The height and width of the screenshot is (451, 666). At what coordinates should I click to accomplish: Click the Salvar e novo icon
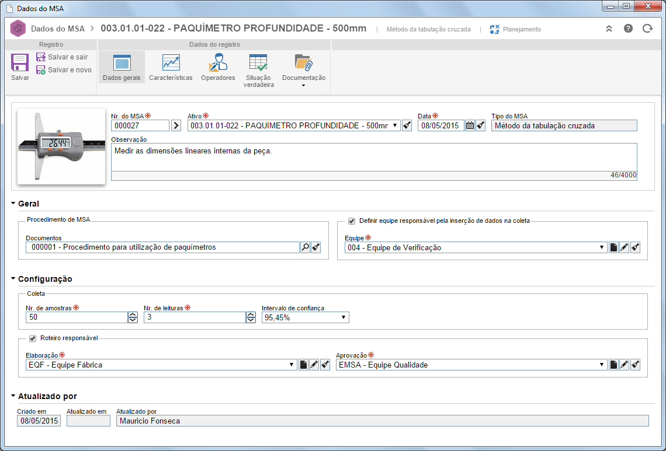click(x=41, y=70)
